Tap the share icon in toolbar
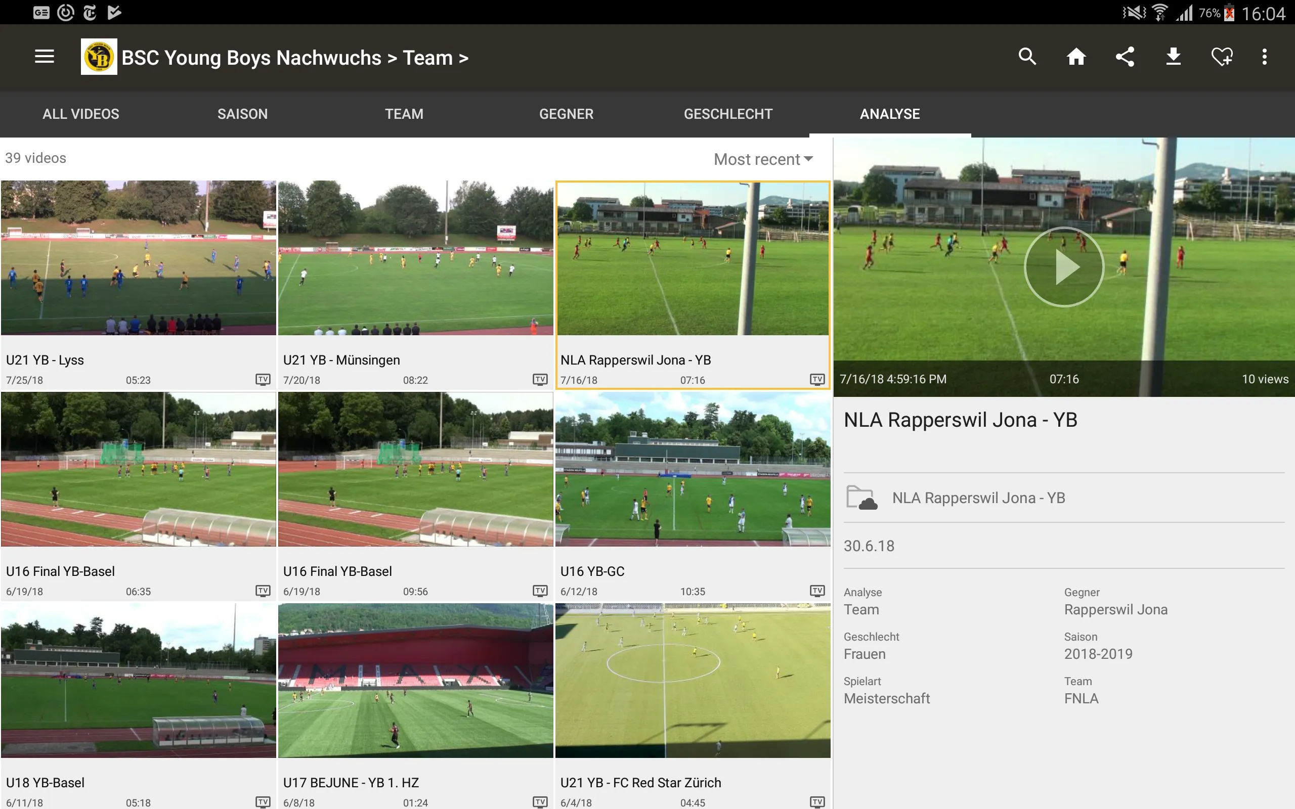The height and width of the screenshot is (809, 1295). 1125,57
